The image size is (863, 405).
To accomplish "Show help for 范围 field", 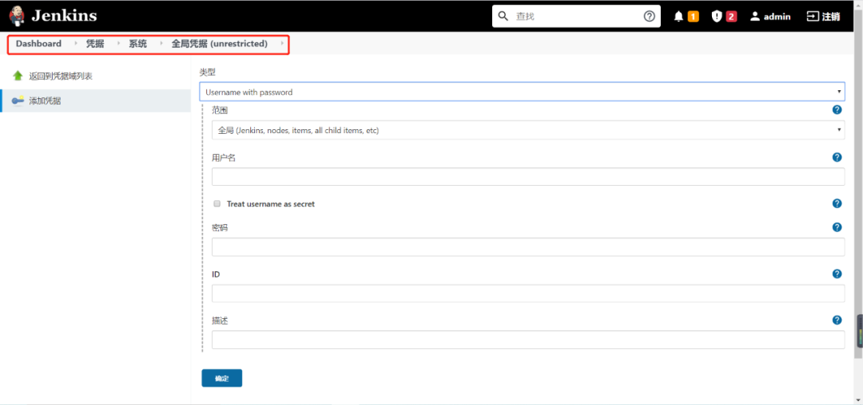I will [837, 110].
